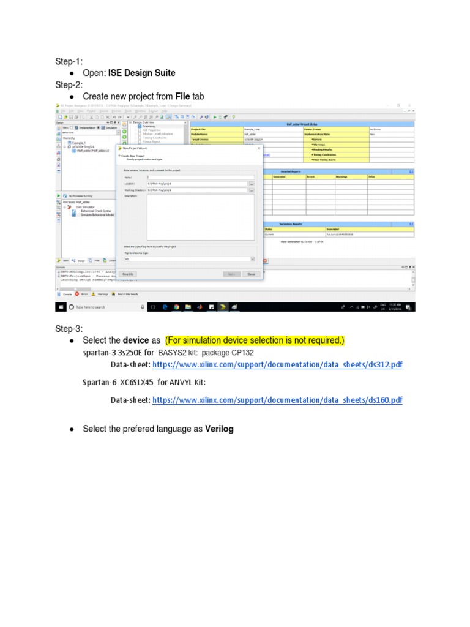Collapse the Design Overview tree node
Image resolution: width=470 pixels, height=627 pixels.
[131, 122]
